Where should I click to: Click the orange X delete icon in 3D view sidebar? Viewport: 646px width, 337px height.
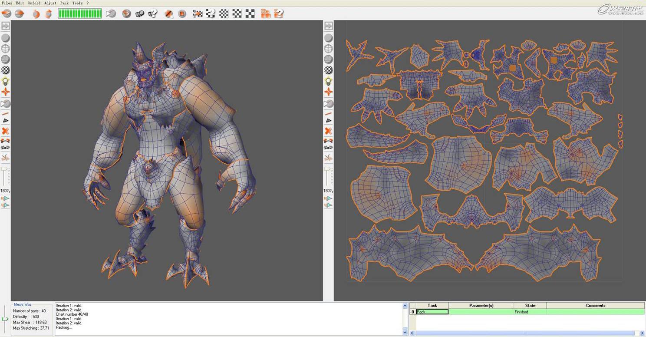pyautogui.click(x=6, y=131)
